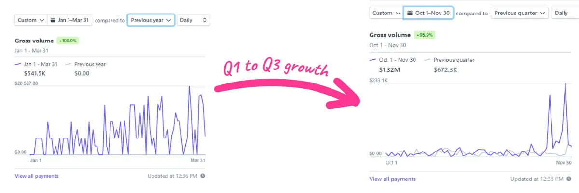
Task: Click the purple Jan 1 - Mar 31 legend line
Action: click(18, 64)
